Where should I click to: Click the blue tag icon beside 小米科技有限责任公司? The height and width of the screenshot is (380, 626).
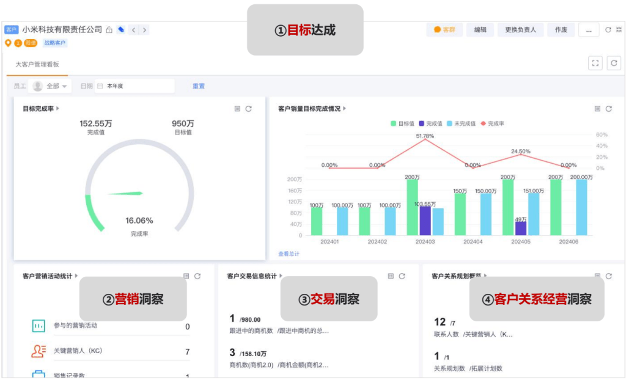[x=121, y=29]
